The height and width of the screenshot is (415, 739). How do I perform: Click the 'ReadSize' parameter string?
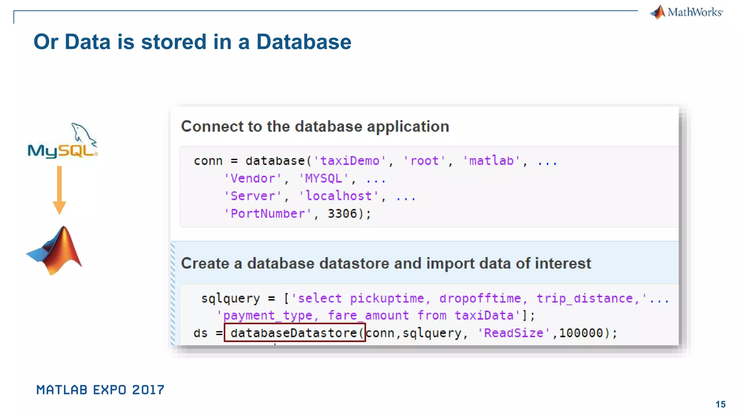click(x=513, y=333)
